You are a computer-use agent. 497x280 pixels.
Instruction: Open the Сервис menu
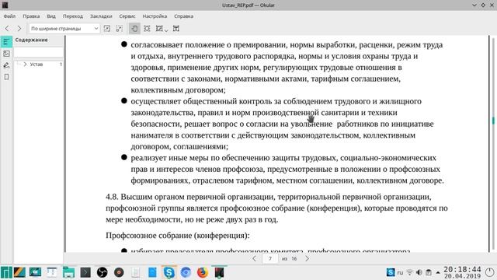pos(127,16)
